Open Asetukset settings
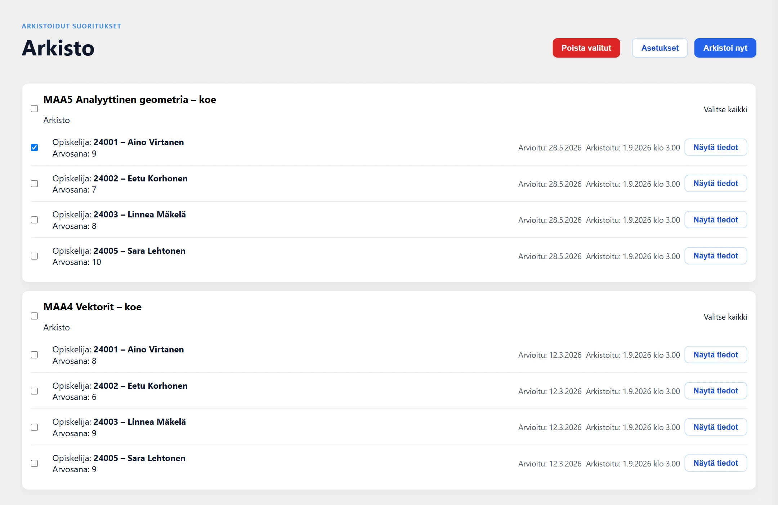Image resolution: width=778 pixels, height=505 pixels. coord(659,48)
